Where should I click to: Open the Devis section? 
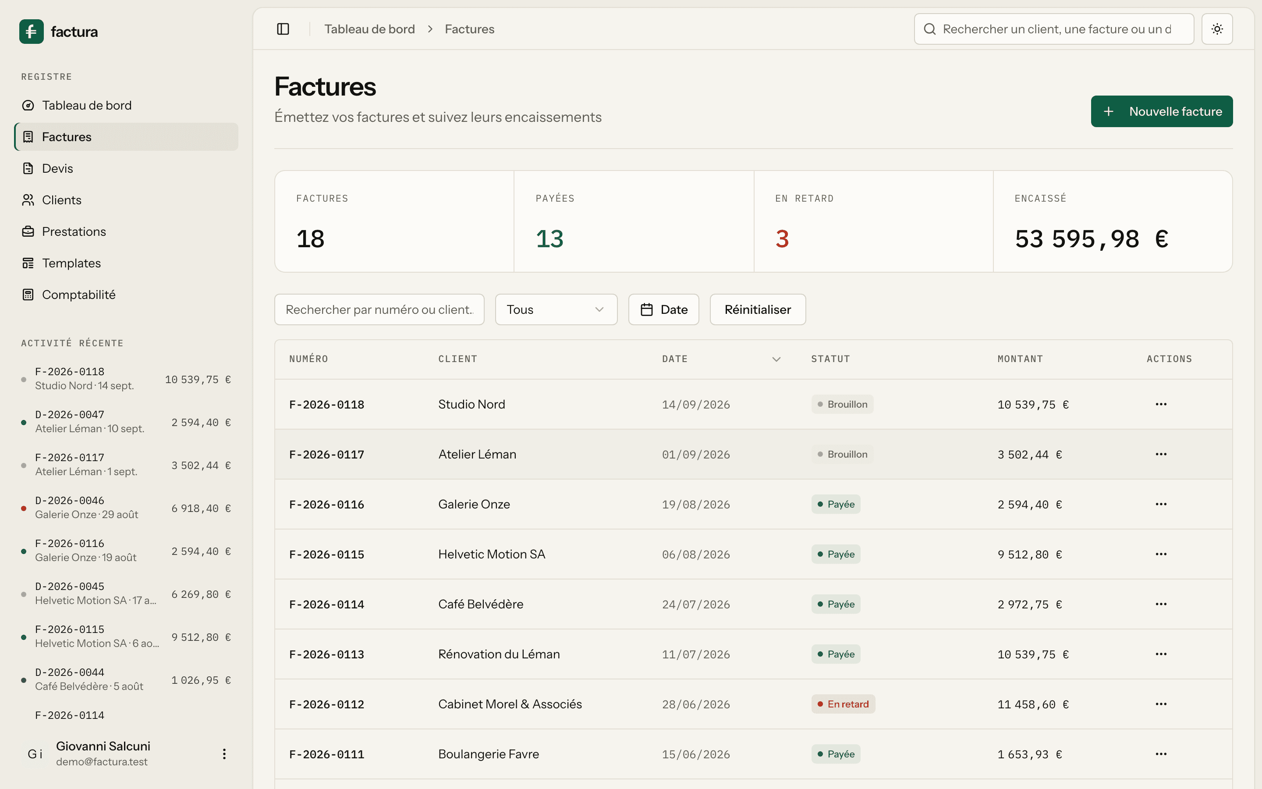tap(126, 169)
